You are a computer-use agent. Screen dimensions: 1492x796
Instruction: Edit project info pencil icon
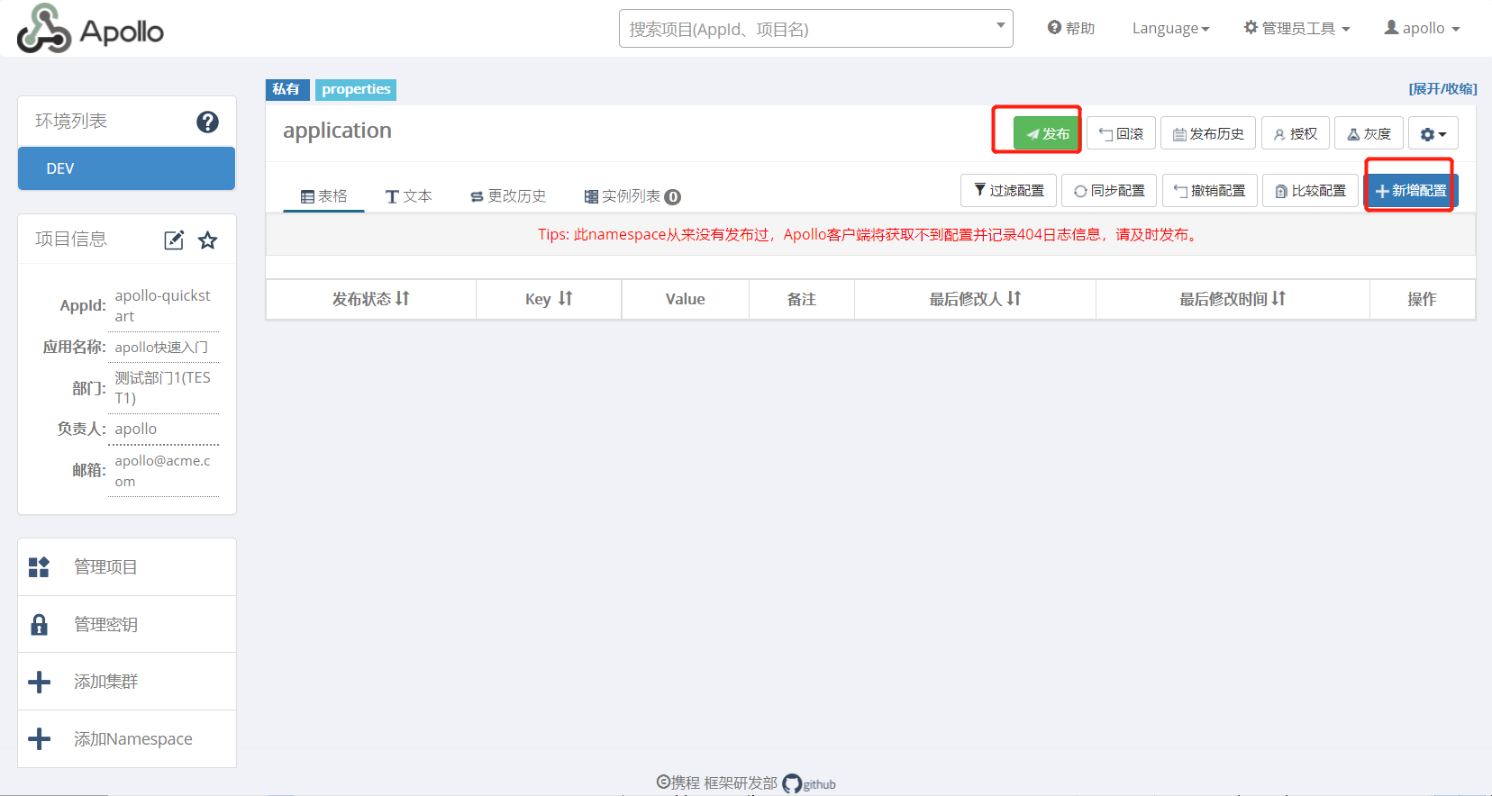[x=174, y=240]
